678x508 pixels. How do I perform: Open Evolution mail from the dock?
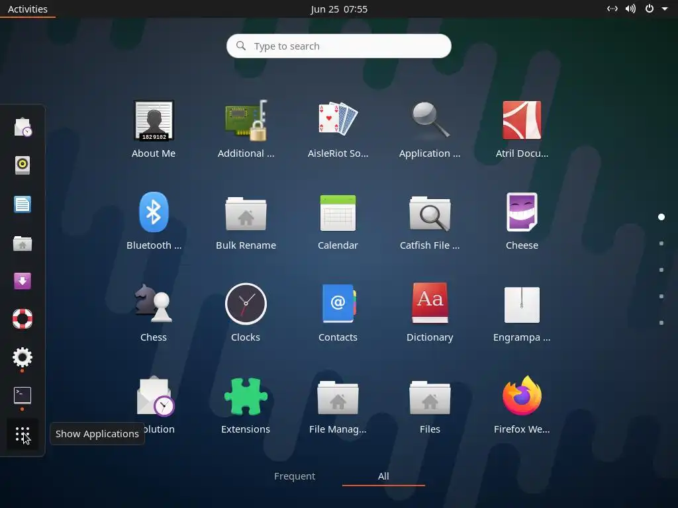(x=23, y=128)
